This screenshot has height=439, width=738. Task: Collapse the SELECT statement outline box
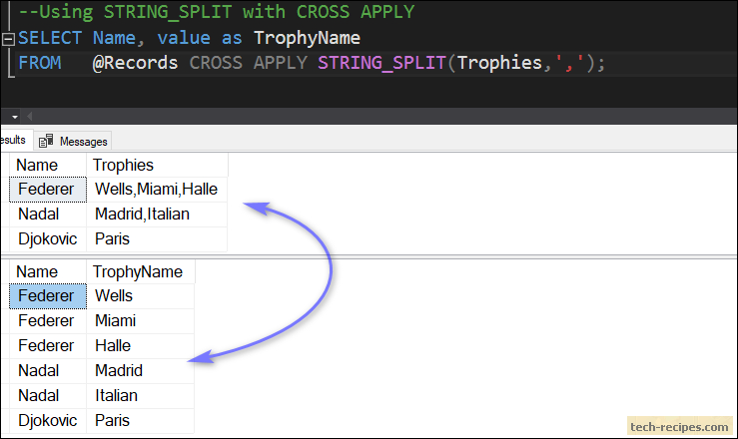point(8,39)
